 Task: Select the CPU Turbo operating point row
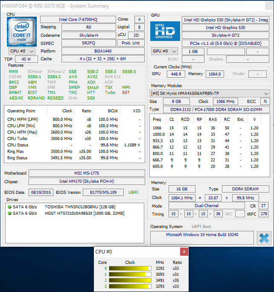pyautogui.click(x=74, y=139)
